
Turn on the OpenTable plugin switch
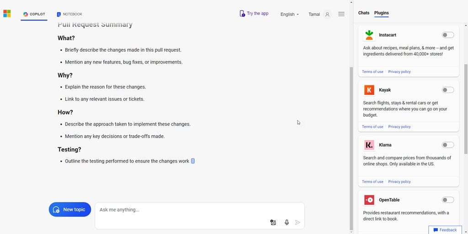[x=448, y=200]
